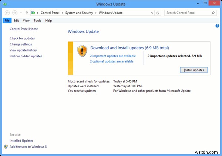This screenshot has width=222, height=156.
Task: Click the yellow warning shield icon
Action: pos(82,51)
